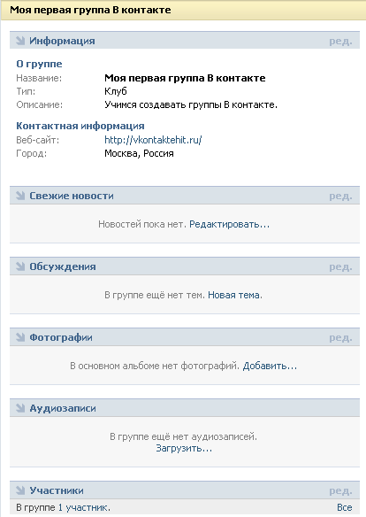Collapse the Аудиозаписи section arrow icon
Screen dimensions: 366x517
point(20,408)
